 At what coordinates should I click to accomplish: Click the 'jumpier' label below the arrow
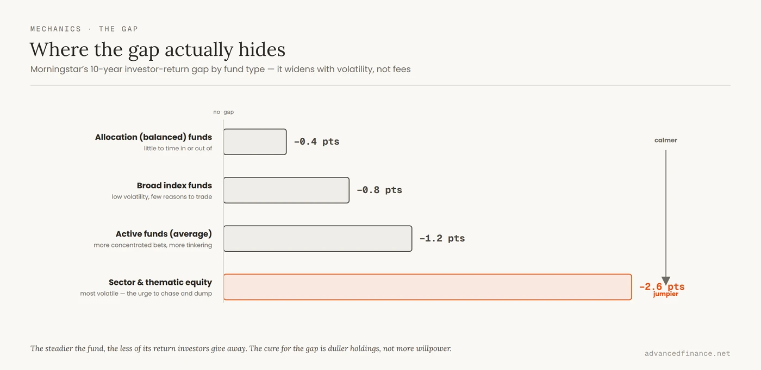click(x=666, y=294)
